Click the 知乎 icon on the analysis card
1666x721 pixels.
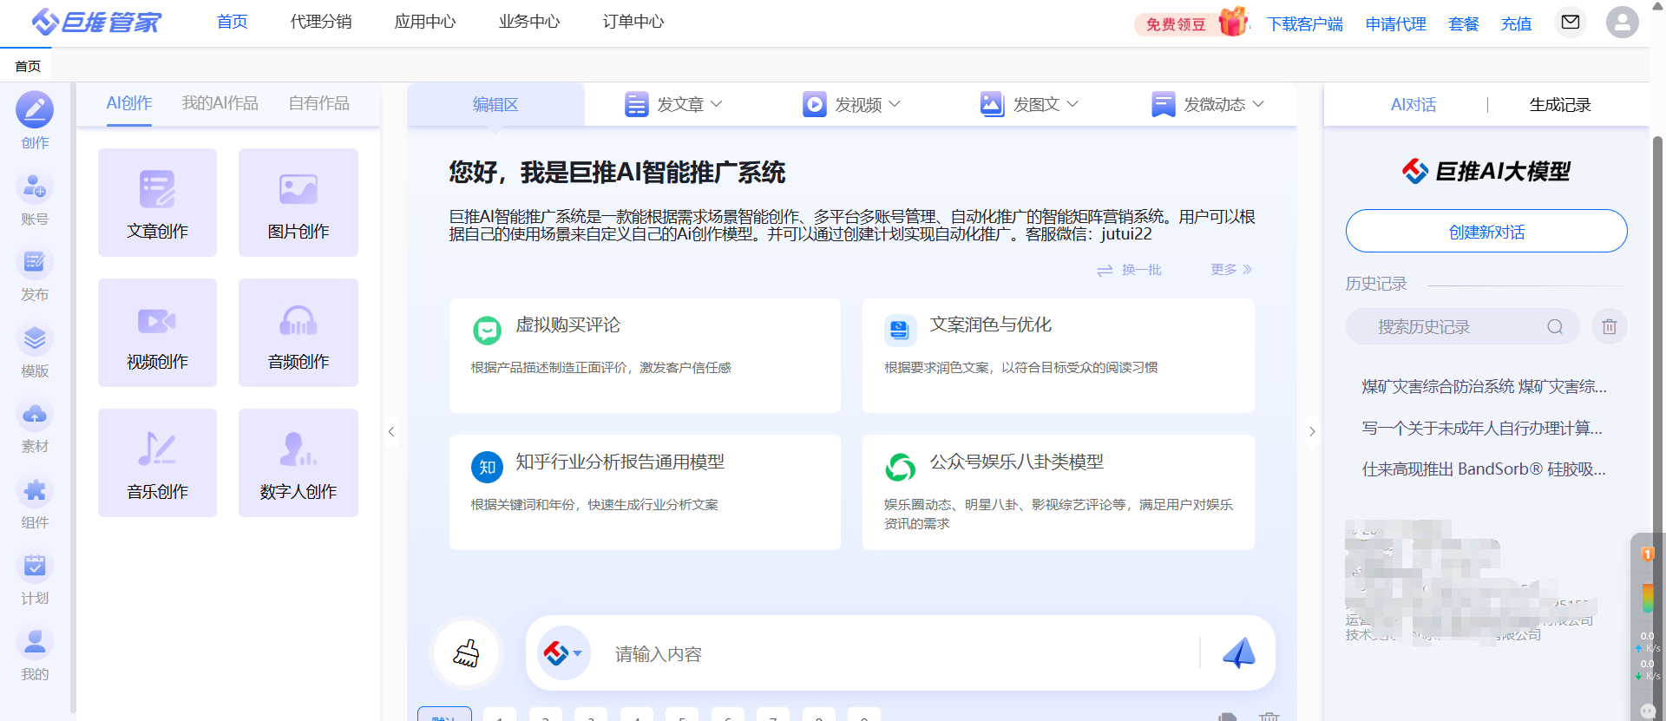[488, 467]
